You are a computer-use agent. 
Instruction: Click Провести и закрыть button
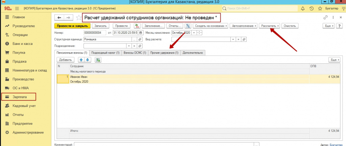coord(72,26)
